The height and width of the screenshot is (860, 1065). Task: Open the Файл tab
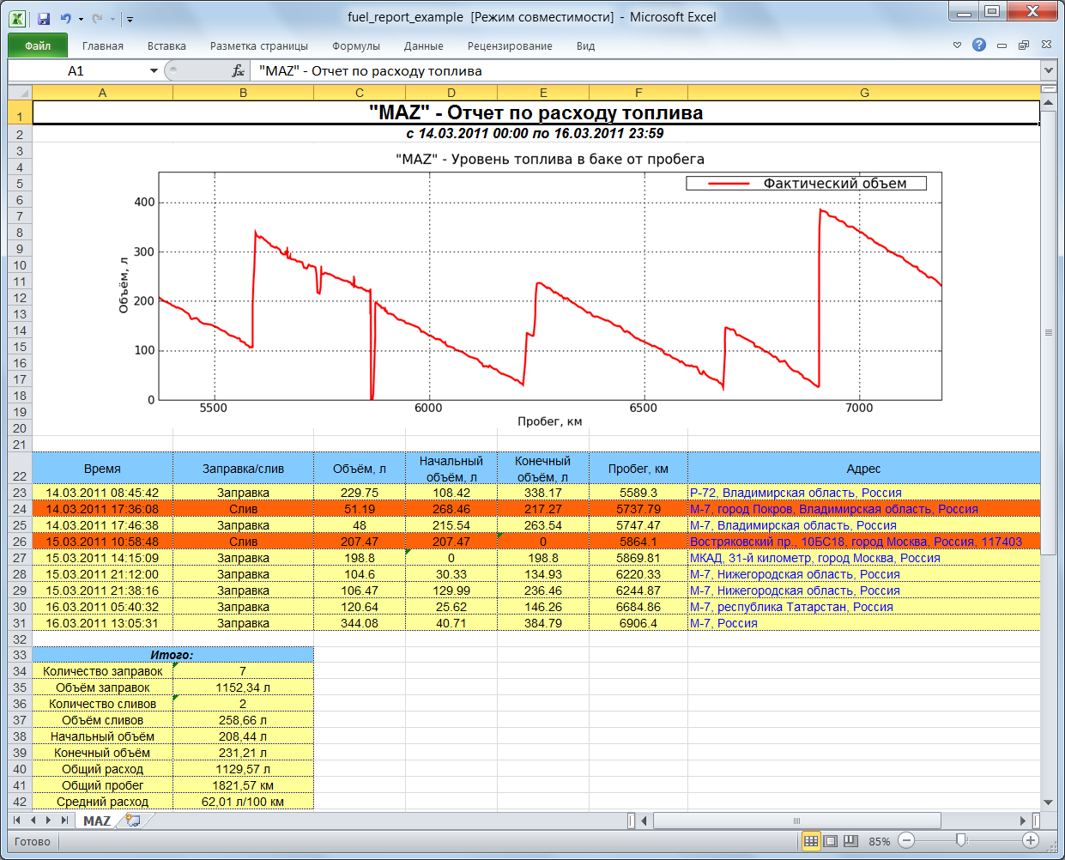pos(38,45)
